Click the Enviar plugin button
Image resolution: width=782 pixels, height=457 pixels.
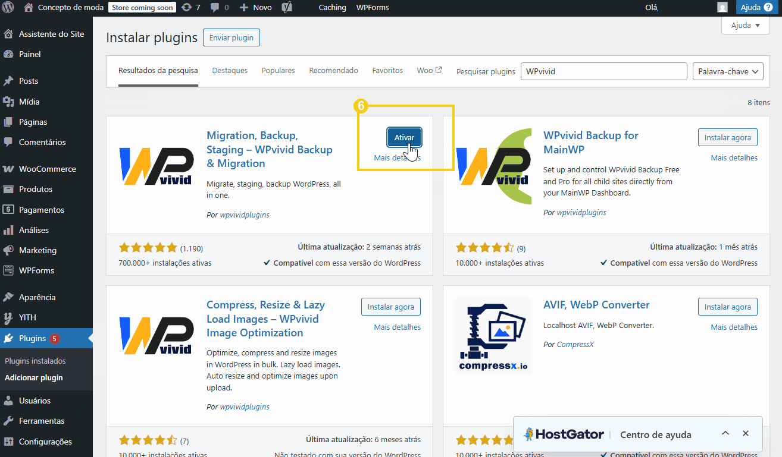coord(232,37)
